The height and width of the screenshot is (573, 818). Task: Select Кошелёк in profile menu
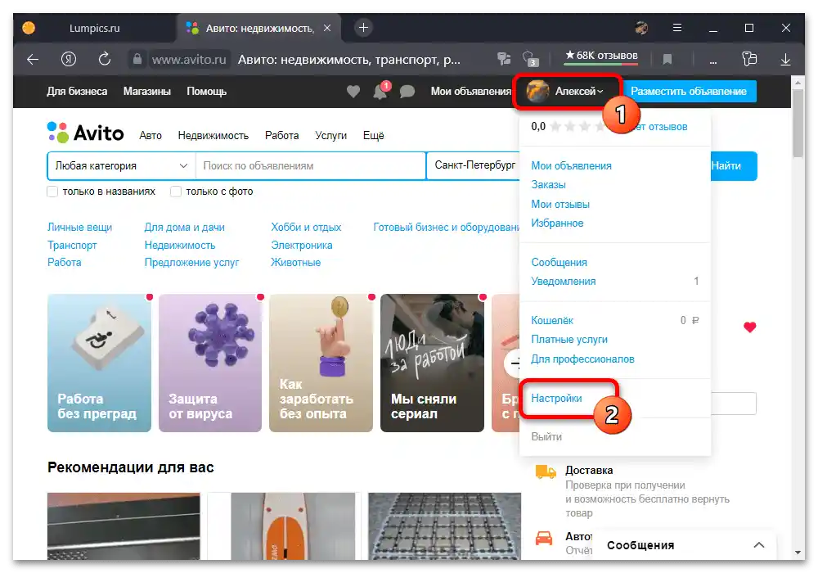tap(552, 320)
